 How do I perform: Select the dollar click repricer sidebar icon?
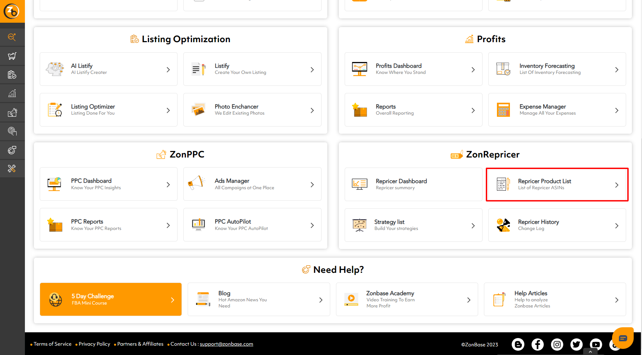12,131
